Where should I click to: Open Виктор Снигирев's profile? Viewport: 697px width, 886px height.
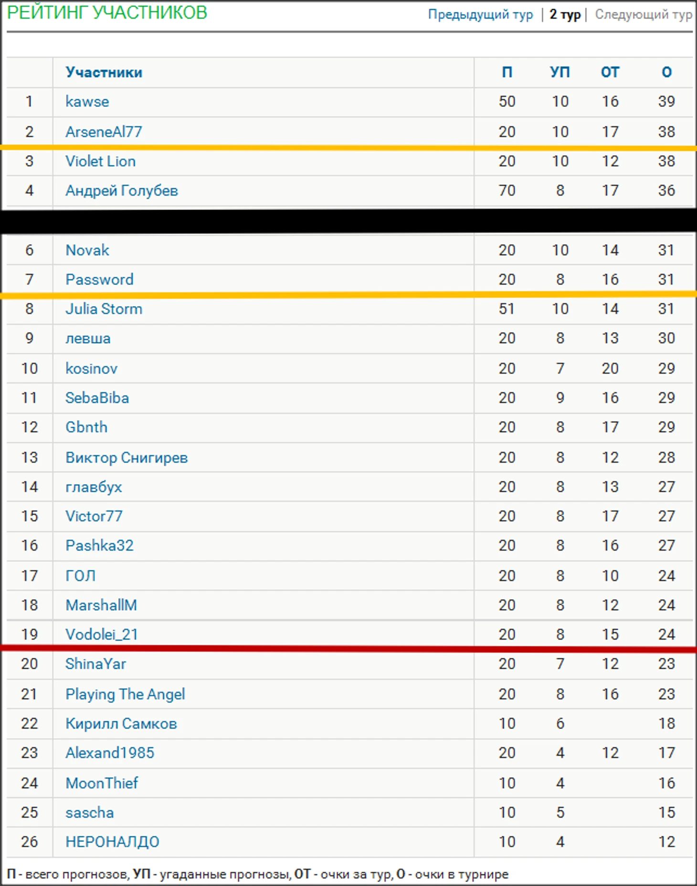point(127,458)
